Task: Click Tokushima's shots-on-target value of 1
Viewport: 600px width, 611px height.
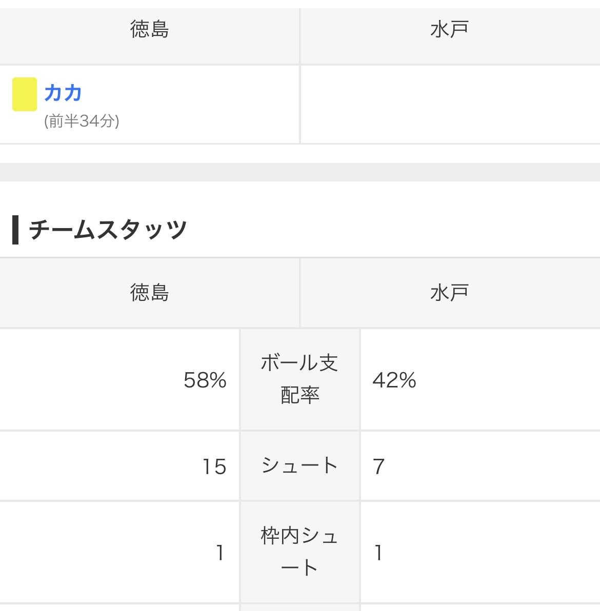Action: tap(220, 553)
